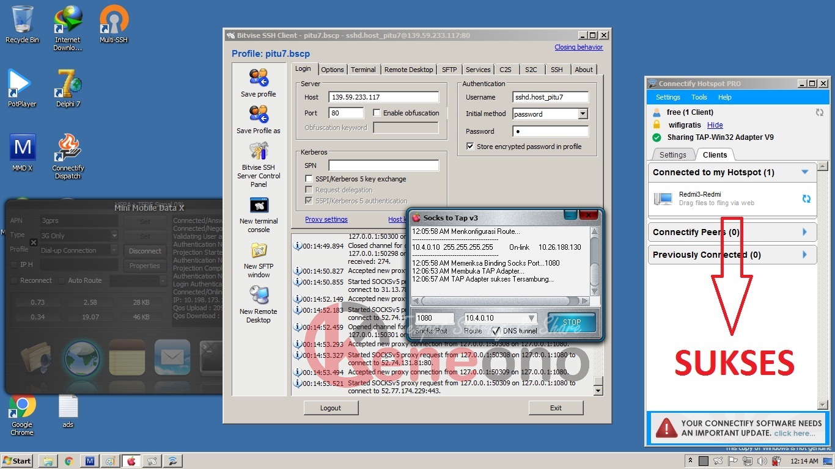Open the PotPlayer desktop shortcut
Viewport: 835px width, 469px height.
pyautogui.click(x=22, y=89)
